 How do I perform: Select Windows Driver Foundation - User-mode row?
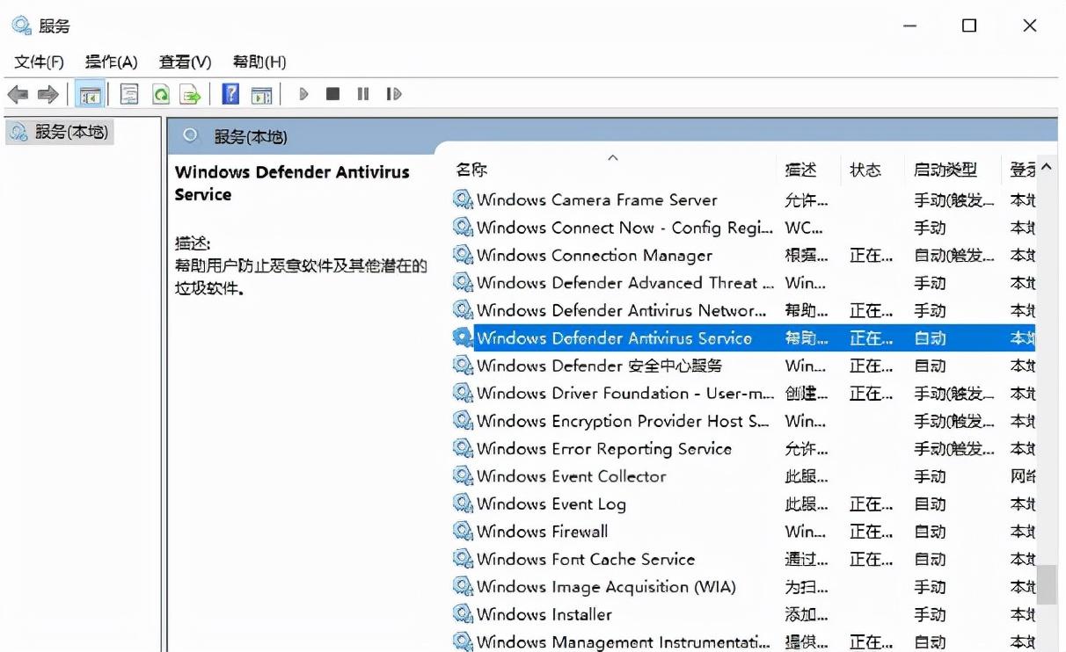[x=743, y=393]
